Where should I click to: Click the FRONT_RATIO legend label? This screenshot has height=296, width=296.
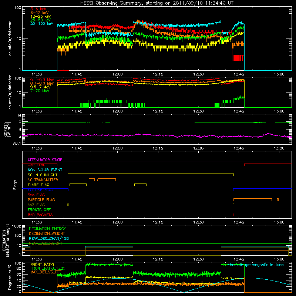[42, 265]
